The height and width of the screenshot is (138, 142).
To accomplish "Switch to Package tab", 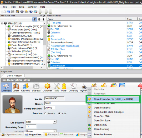I will pyautogui.click(x=51, y=134).
